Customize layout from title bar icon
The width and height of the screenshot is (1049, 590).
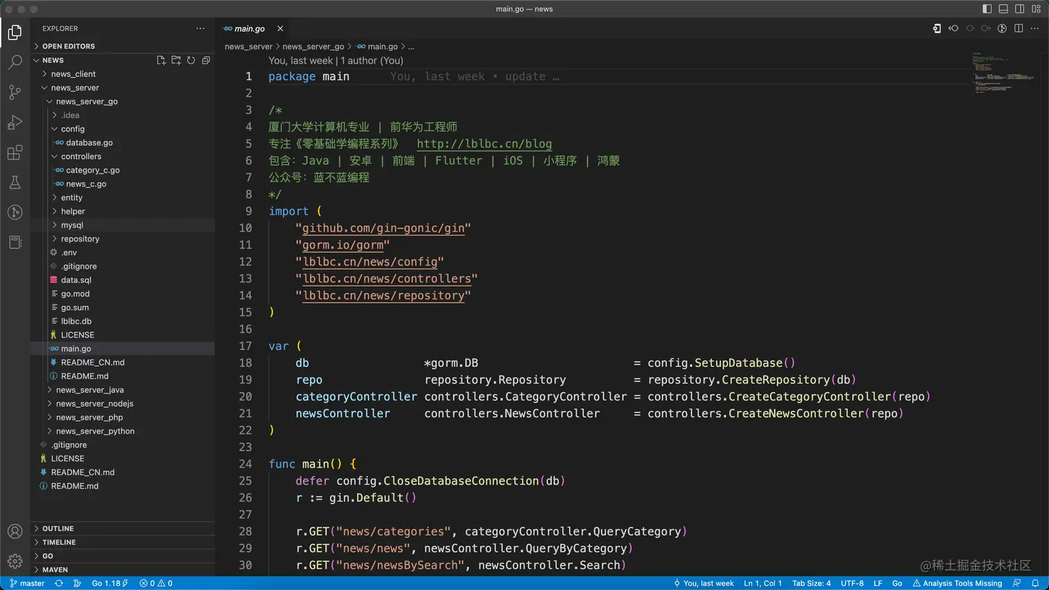(x=1037, y=9)
